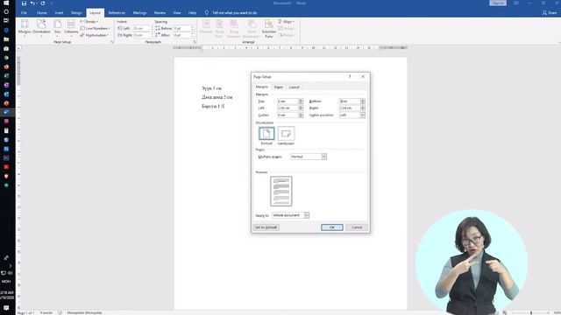
Task: Open Layout tab in Page Setup dialog
Action: point(295,87)
